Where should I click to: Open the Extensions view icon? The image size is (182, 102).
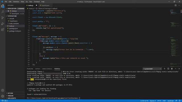[3, 29]
